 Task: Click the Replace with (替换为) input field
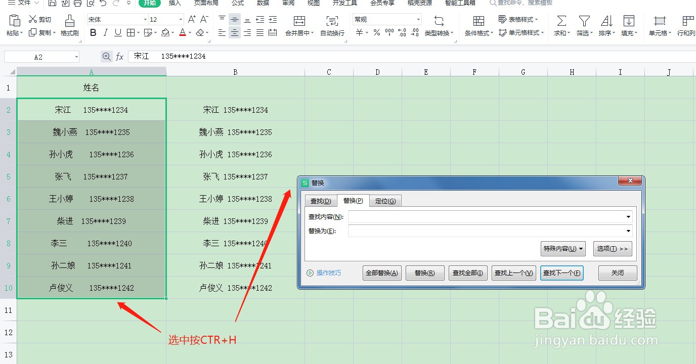[490, 231]
